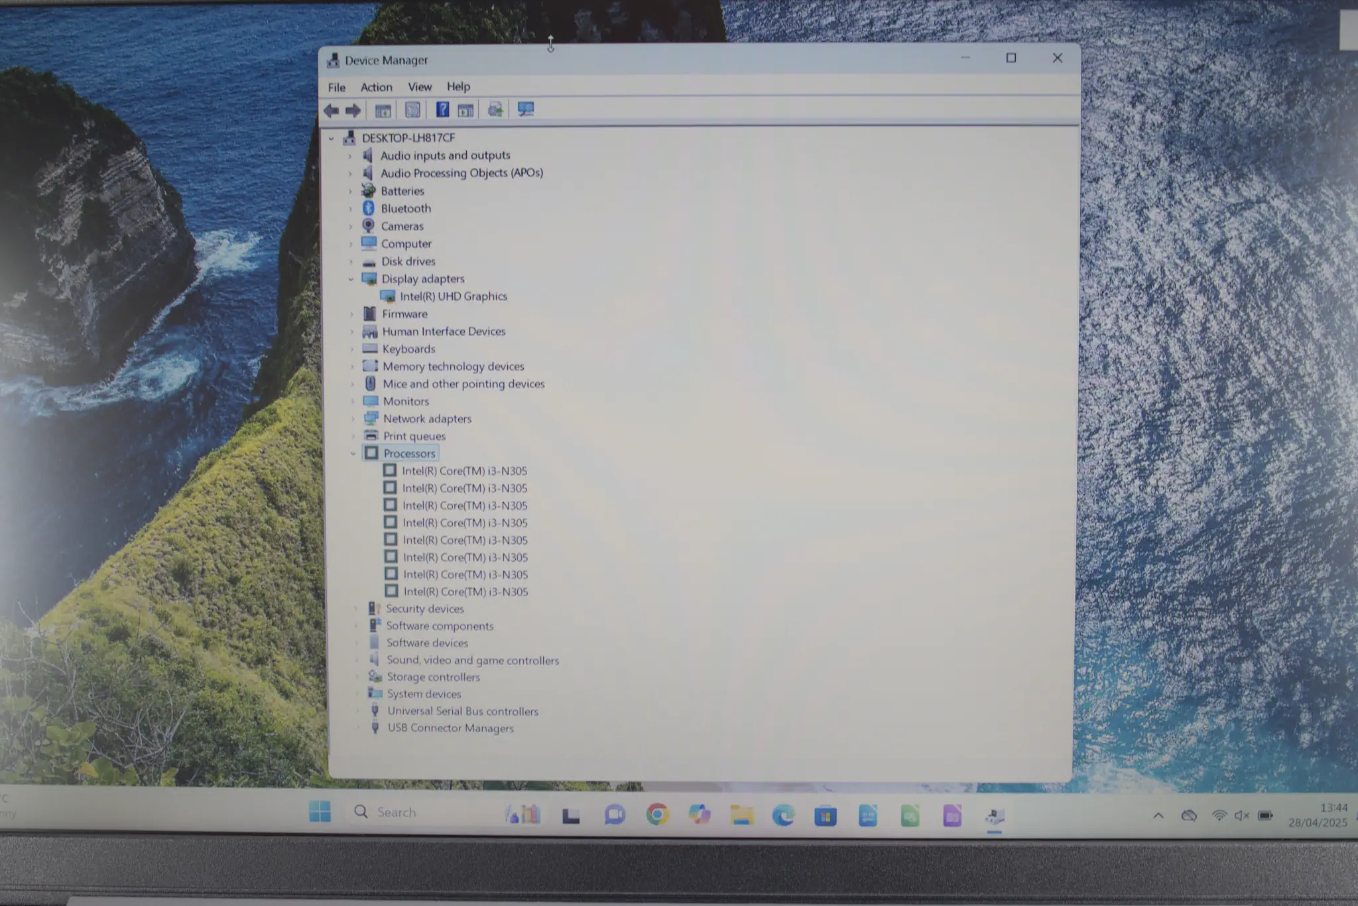Select the first Intel Core i3-N305 entry
The width and height of the screenshot is (1358, 906).
(x=465, y=471)
